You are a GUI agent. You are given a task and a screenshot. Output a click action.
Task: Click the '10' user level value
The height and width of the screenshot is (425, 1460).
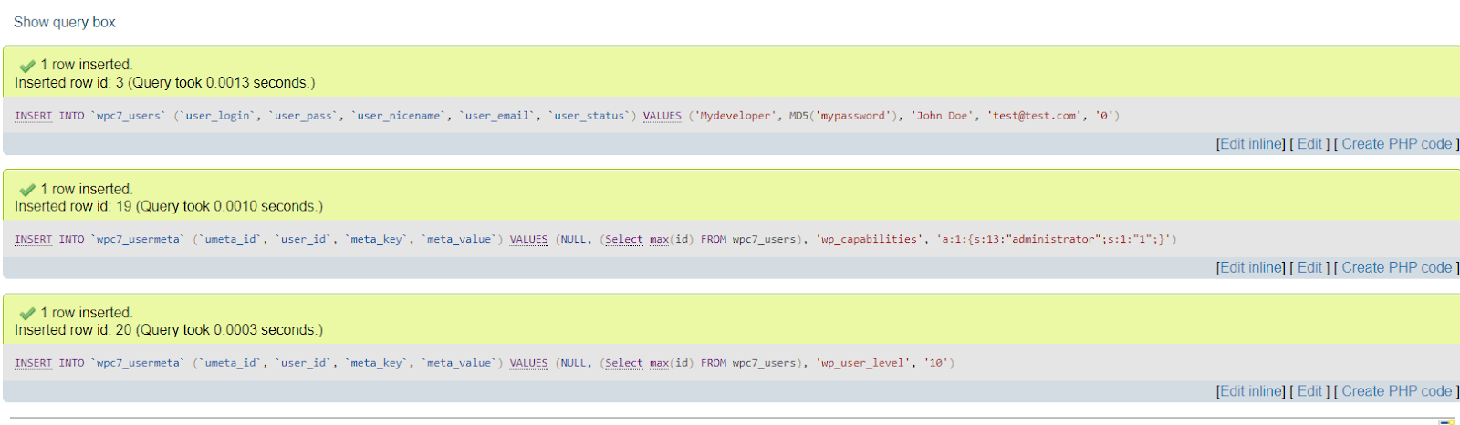coord(936,363)
